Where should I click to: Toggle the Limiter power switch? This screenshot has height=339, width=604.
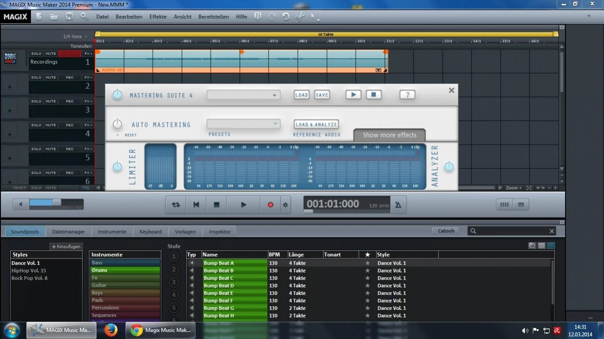tap(117, 167)
